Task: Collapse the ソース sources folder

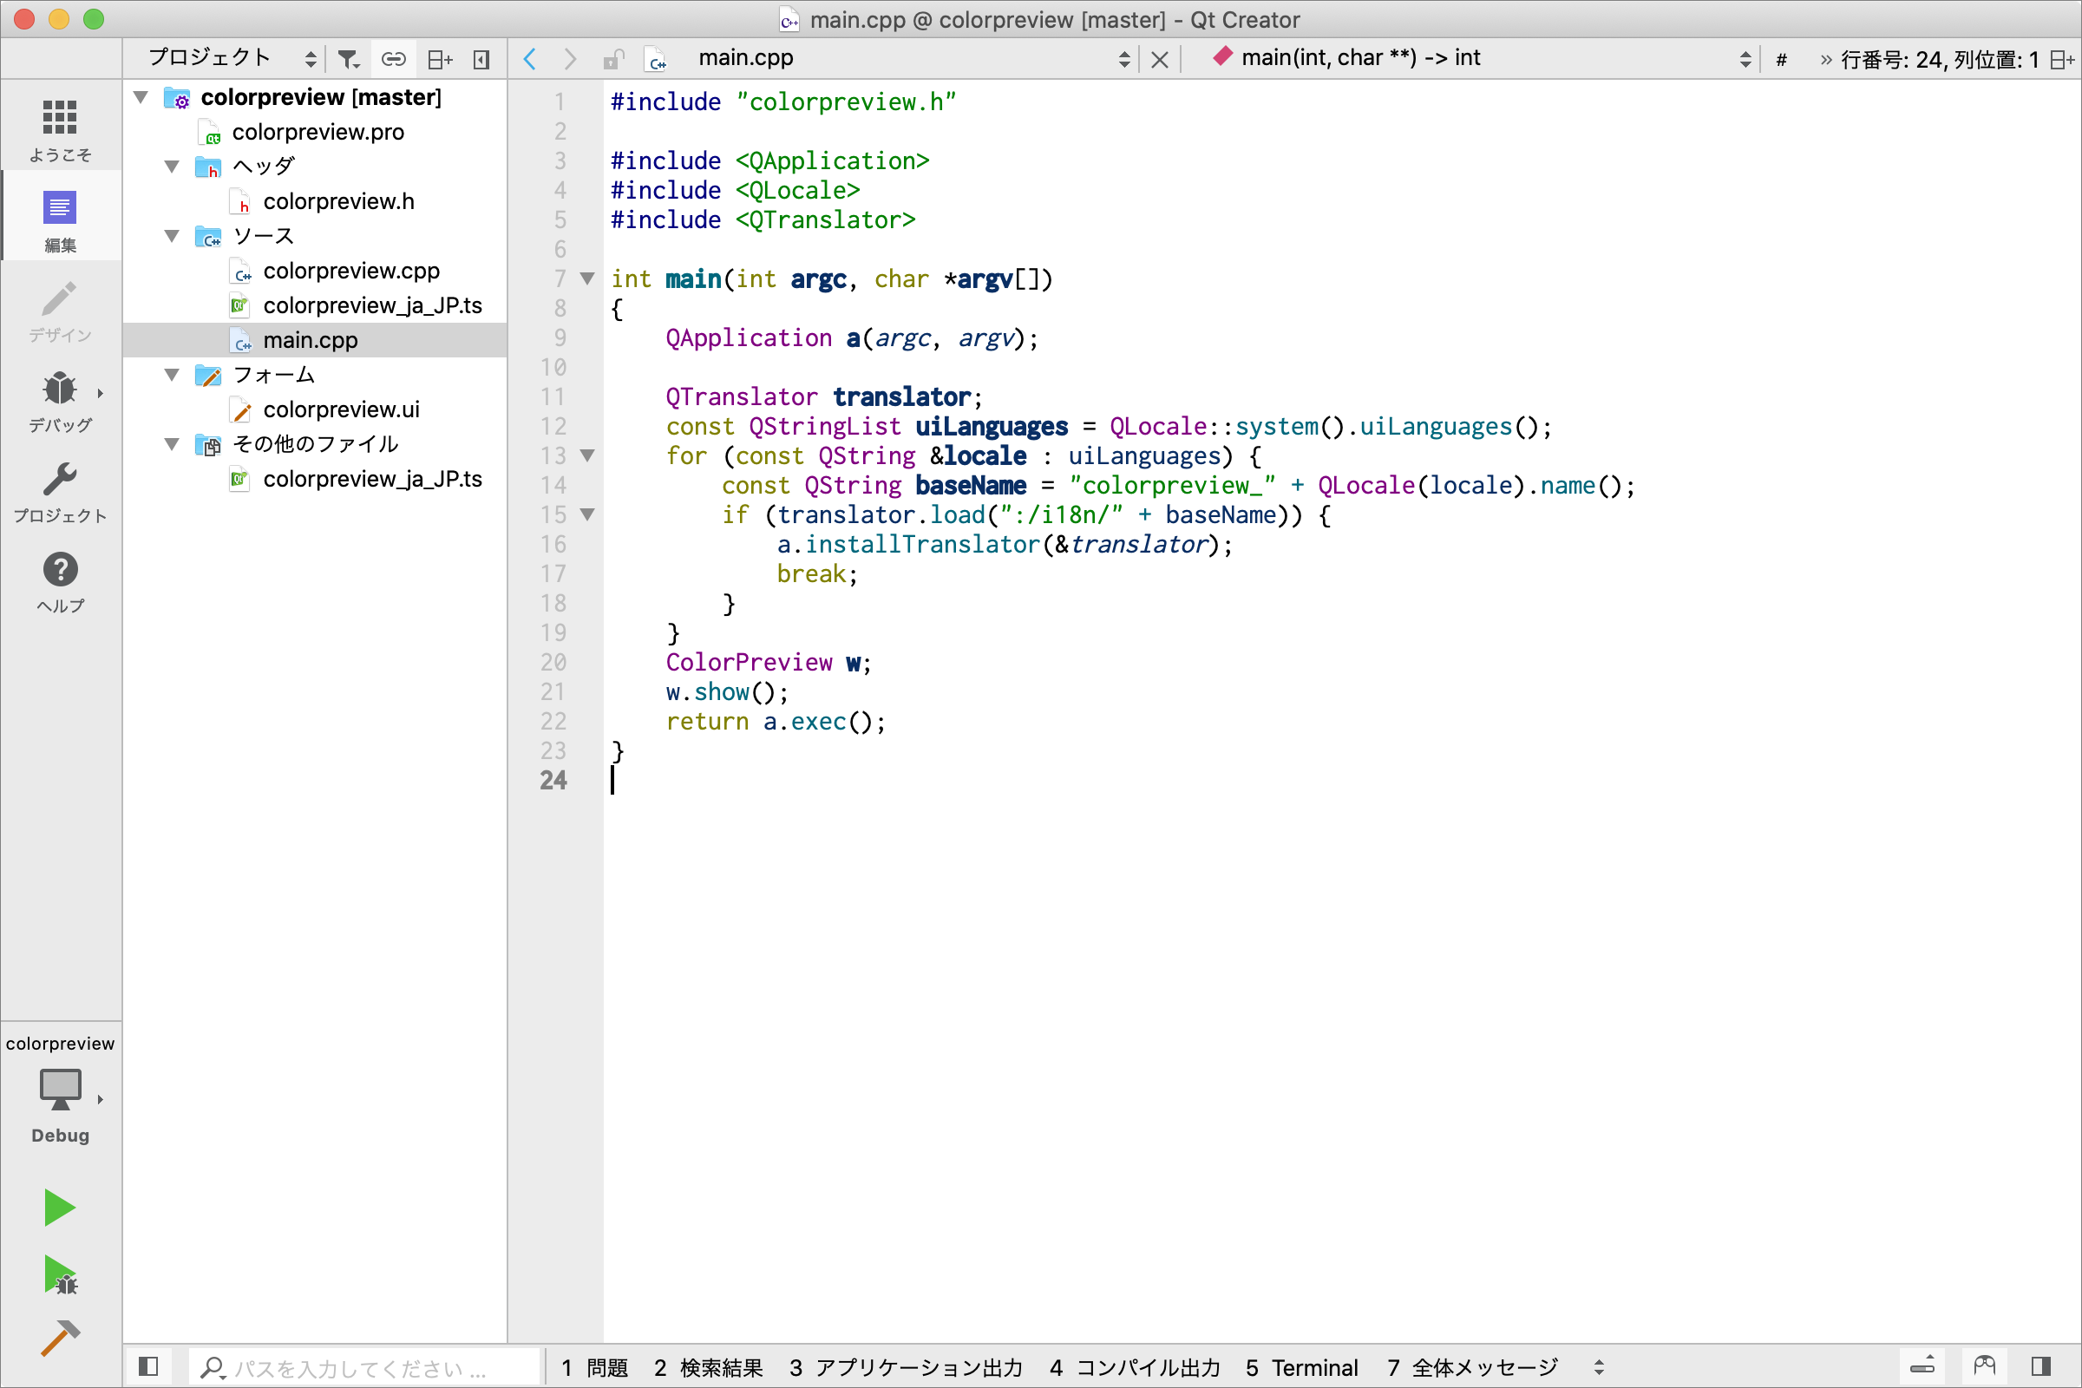Action: [x=172, y=235]
